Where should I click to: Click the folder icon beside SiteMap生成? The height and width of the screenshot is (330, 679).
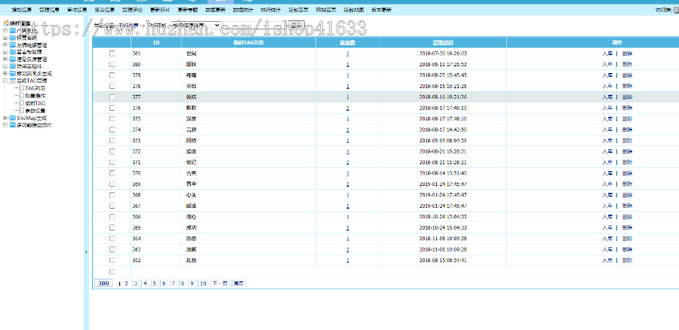pyautogui.click(x=12, y=118)
